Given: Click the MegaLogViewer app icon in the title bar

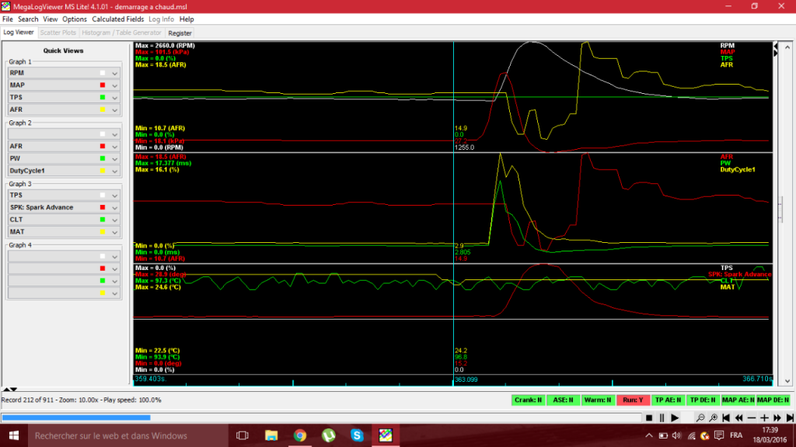Looking at the screenshot, I should coord(5,6).
